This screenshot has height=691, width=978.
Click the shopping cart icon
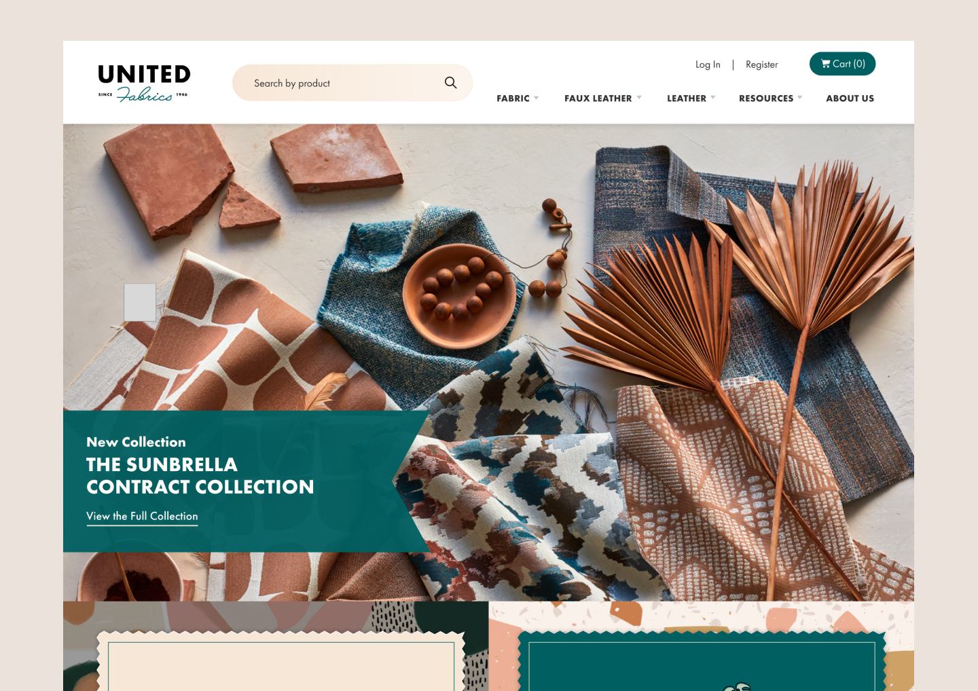pyautogui.click(x=825, y=64)
